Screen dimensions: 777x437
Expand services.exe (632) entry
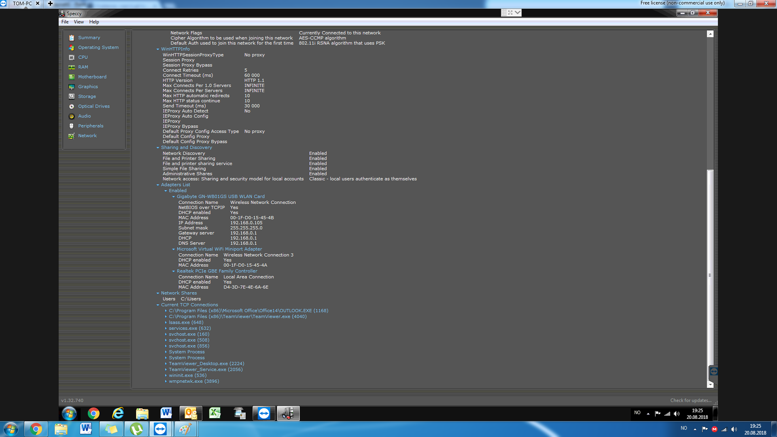(x=166, y=329)
